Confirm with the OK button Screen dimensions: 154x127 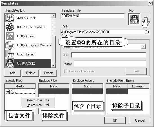[115, 120]
